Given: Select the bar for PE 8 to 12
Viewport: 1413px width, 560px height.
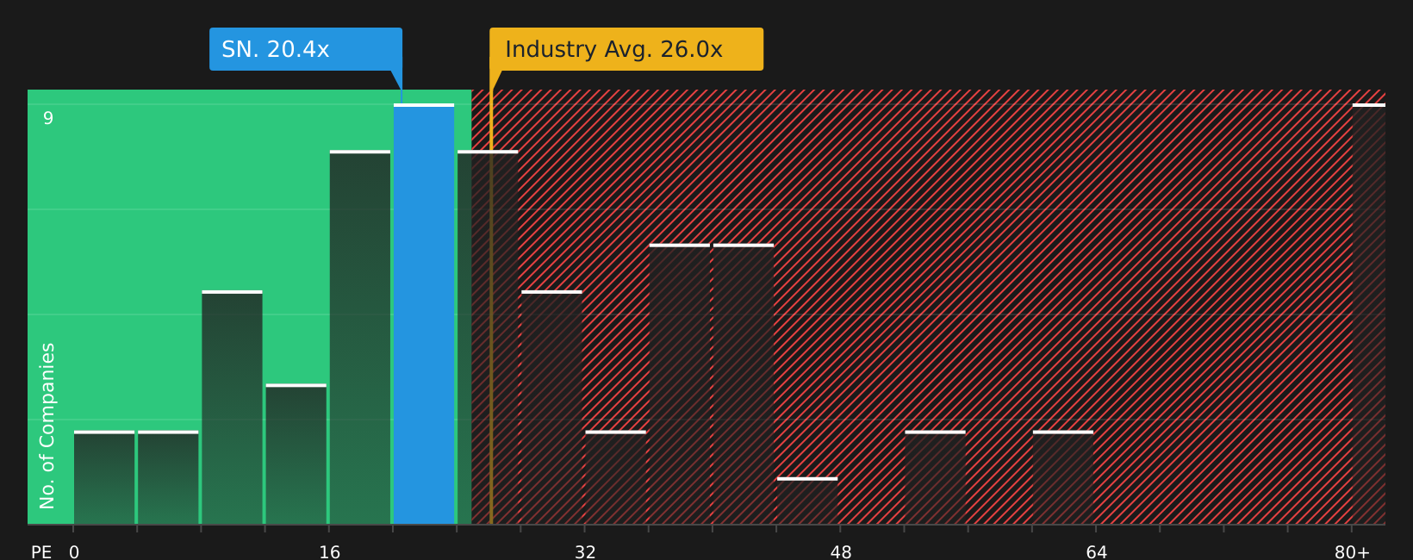Looking at the screenshot, I should (233, 408).
